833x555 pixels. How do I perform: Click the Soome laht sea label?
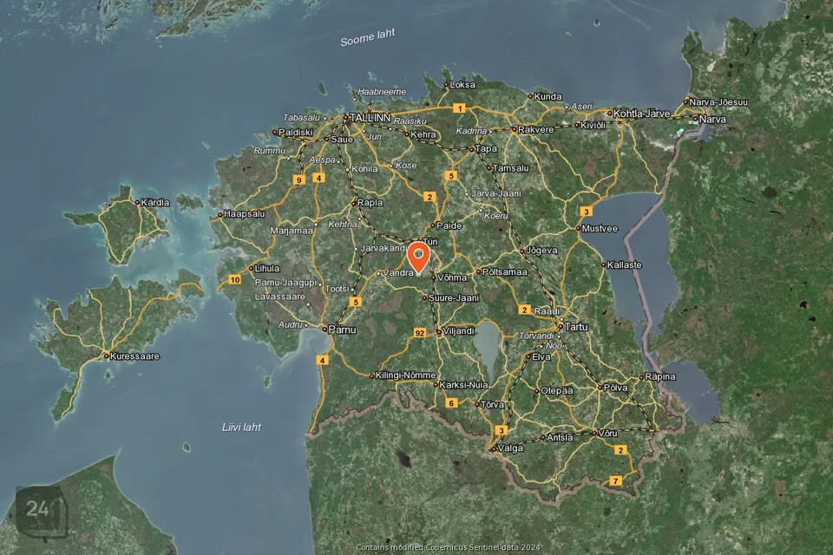point(367,38)
